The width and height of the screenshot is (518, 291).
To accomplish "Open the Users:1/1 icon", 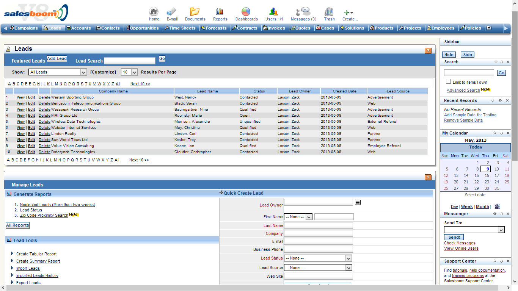I will click(274, 11).
